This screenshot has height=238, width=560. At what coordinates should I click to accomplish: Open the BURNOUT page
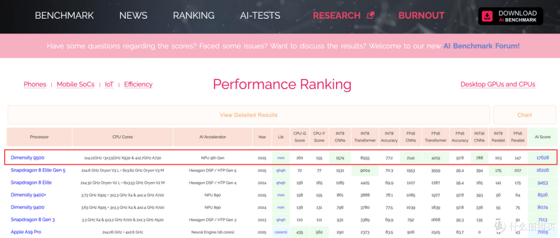[x=422, y=16]
